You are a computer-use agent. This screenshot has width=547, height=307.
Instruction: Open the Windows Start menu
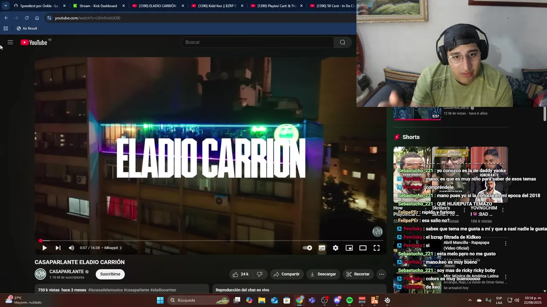160,300
